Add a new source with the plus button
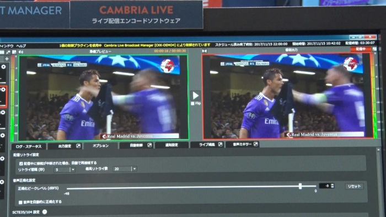Screen dimensions: 386x217 coord(7,59)
